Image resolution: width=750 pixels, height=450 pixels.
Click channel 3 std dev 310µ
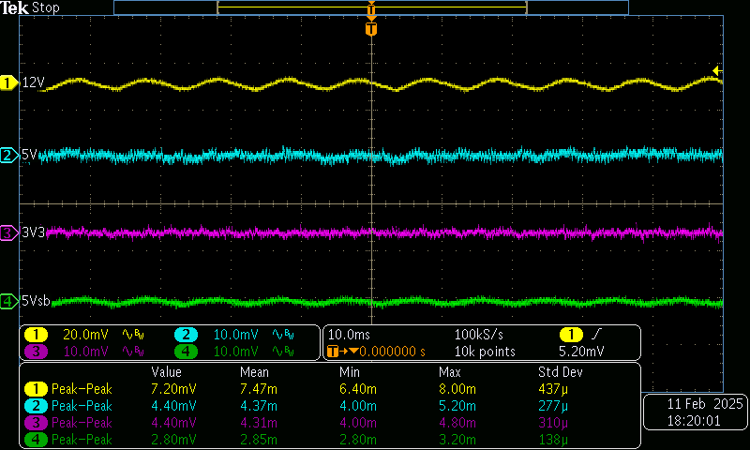point(553,423)
